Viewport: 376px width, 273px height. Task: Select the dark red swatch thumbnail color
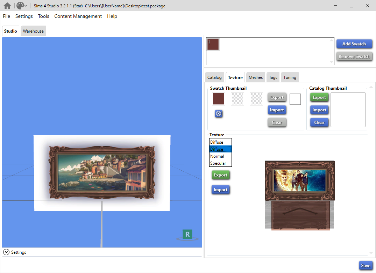[218, 99]
